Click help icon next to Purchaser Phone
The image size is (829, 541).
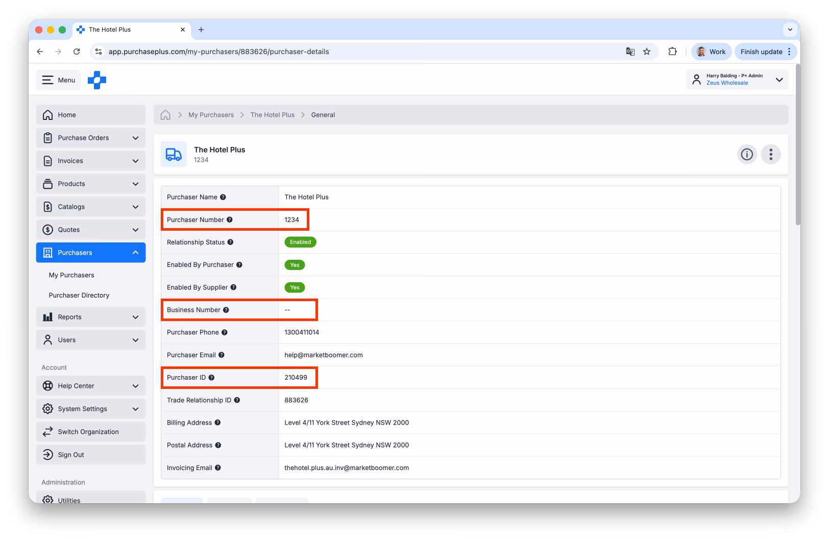pos(225,332)
